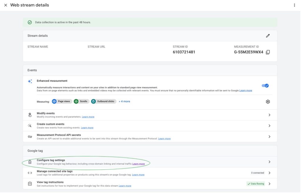Click the Measurement Protocol API key icon
This screenshot has height=193, width=301.
(30, 137)
